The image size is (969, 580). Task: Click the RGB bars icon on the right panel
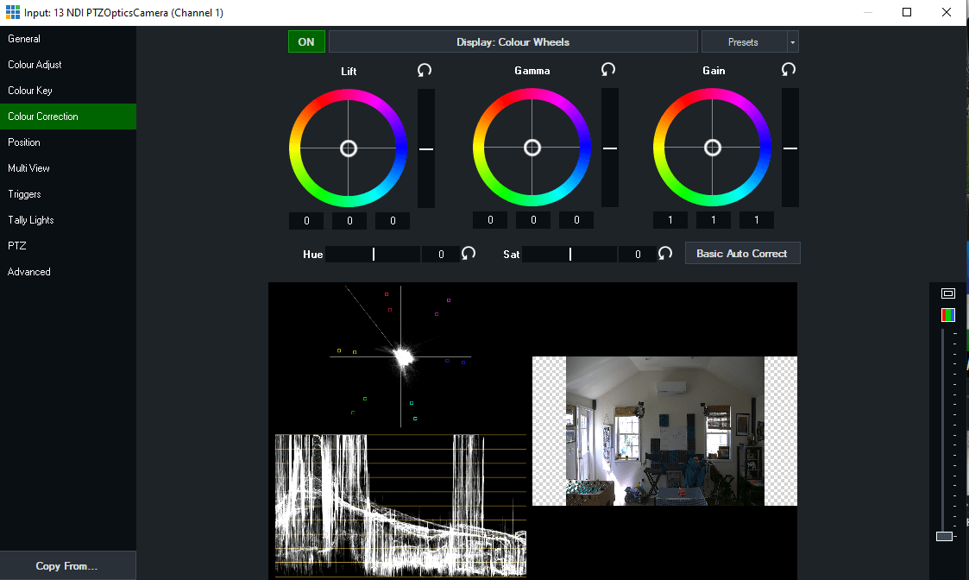click(947, 314)
